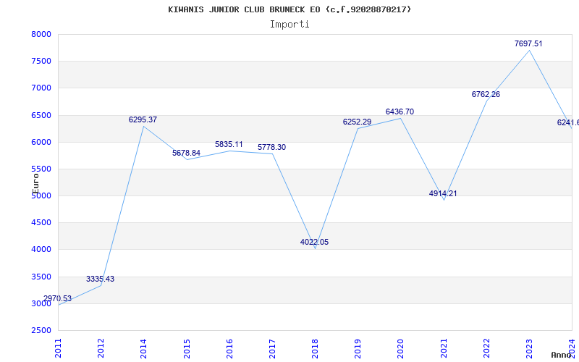Select the 6762.26 data label
The width and height of the screenshot is (579, 362).
(x=486, y=94)
